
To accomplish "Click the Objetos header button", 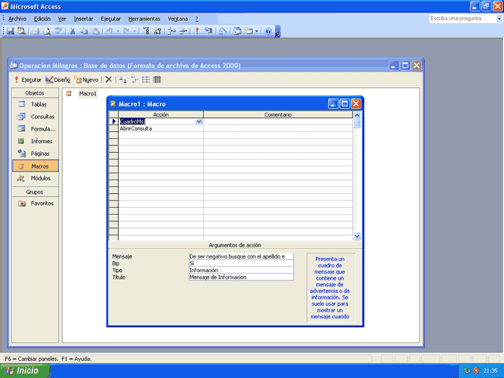I will [x=35, y=93].
